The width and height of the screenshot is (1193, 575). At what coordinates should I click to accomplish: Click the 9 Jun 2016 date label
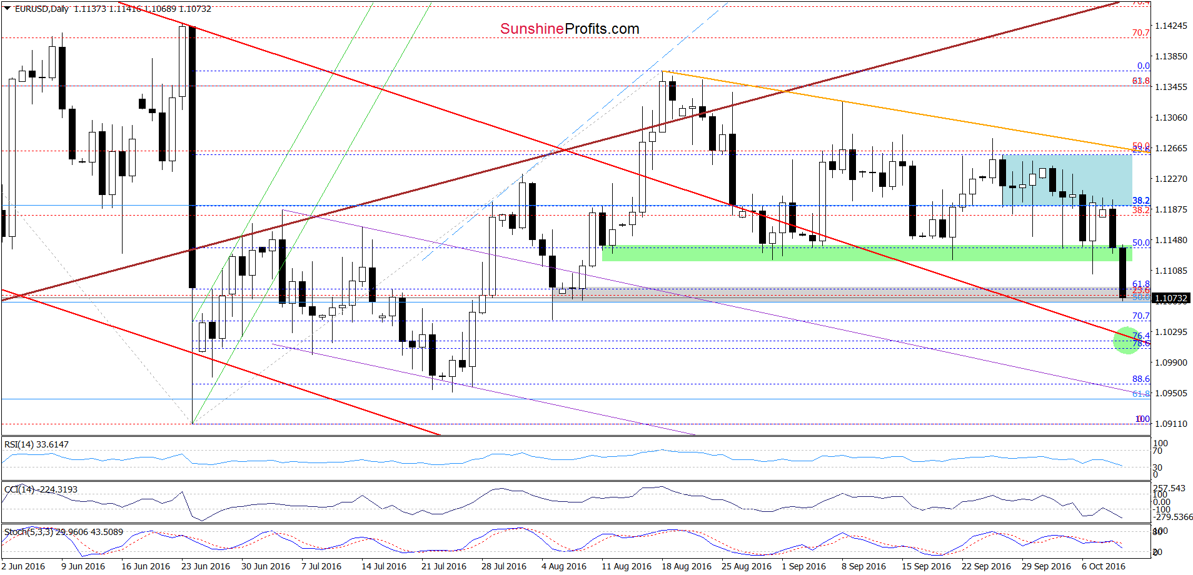point(83,566)
